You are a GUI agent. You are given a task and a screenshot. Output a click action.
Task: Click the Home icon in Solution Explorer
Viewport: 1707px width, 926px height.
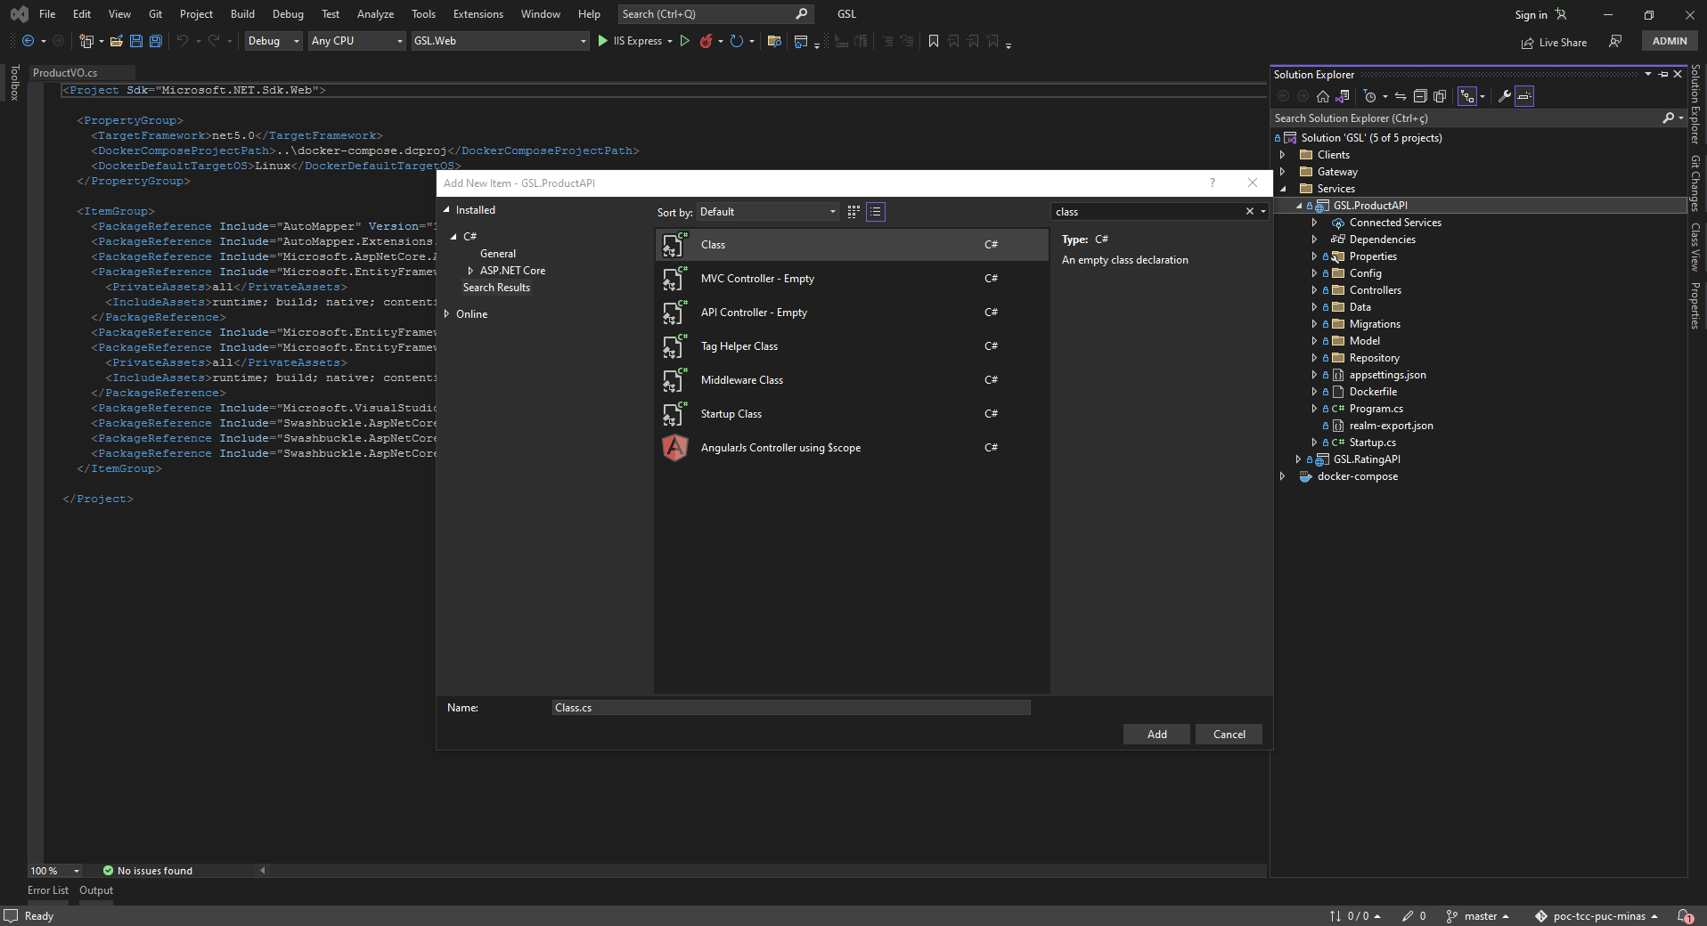[x=1322, y=96]
